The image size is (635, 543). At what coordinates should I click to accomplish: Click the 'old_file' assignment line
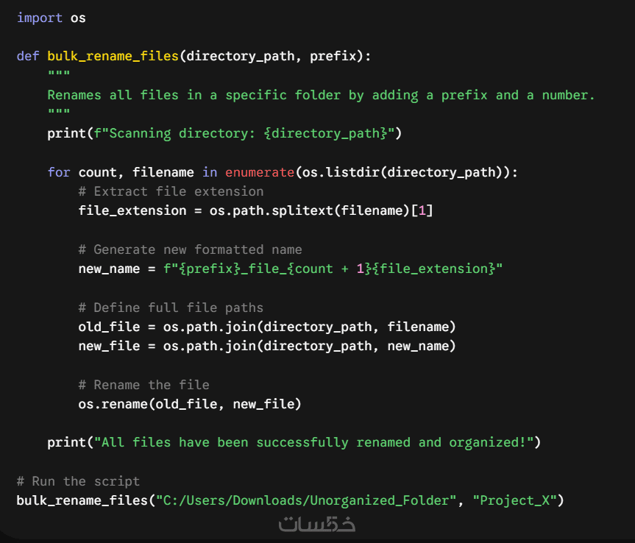tap(267, 327)
